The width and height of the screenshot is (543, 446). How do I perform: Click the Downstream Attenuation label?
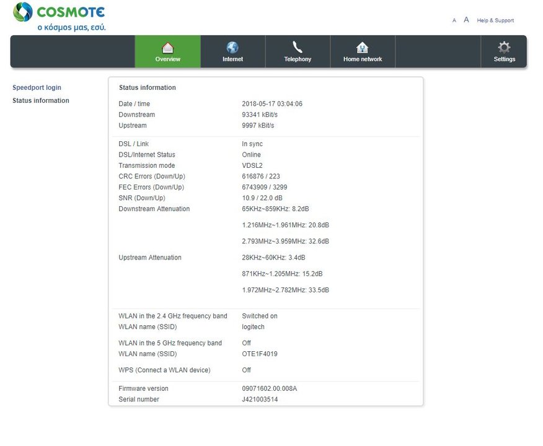[x=154, y=209]
